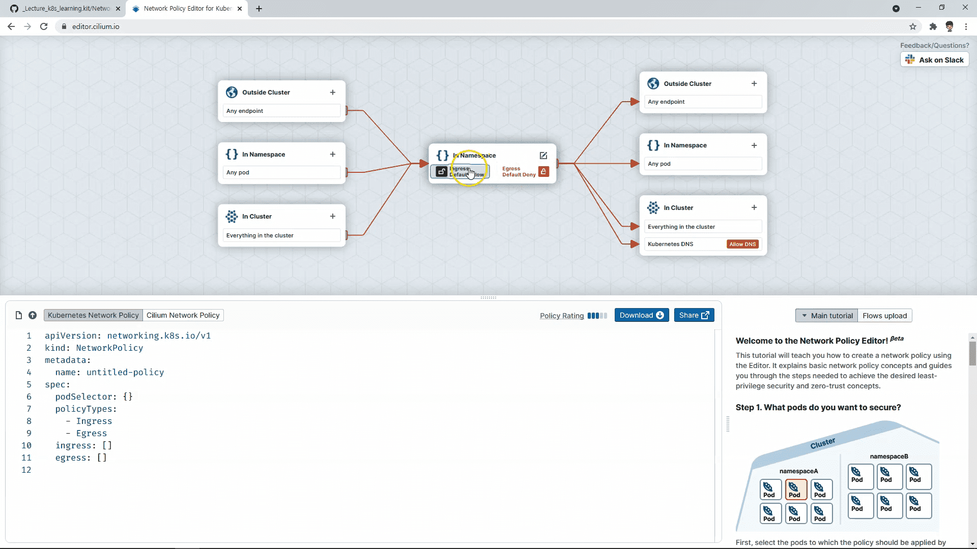The height and width of the screenshot is (549, 977).
Task: Click plus on right Outside Cluster card
Action: pos(754,84)
